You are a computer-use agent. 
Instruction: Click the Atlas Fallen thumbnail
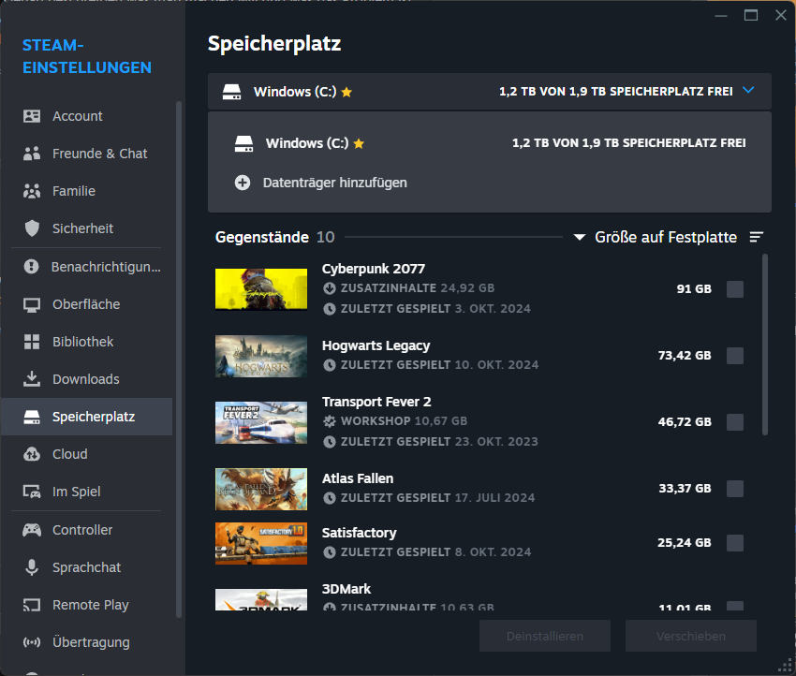pyautogui.click(x=261, y=489)
